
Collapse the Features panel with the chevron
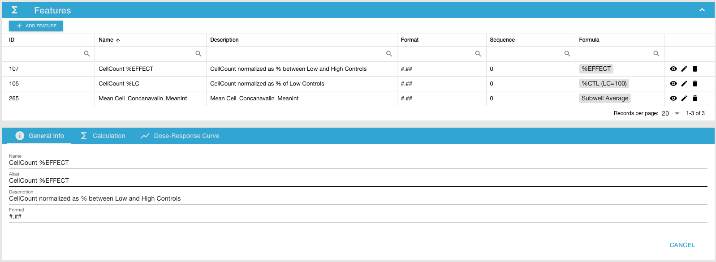(702, 10)
